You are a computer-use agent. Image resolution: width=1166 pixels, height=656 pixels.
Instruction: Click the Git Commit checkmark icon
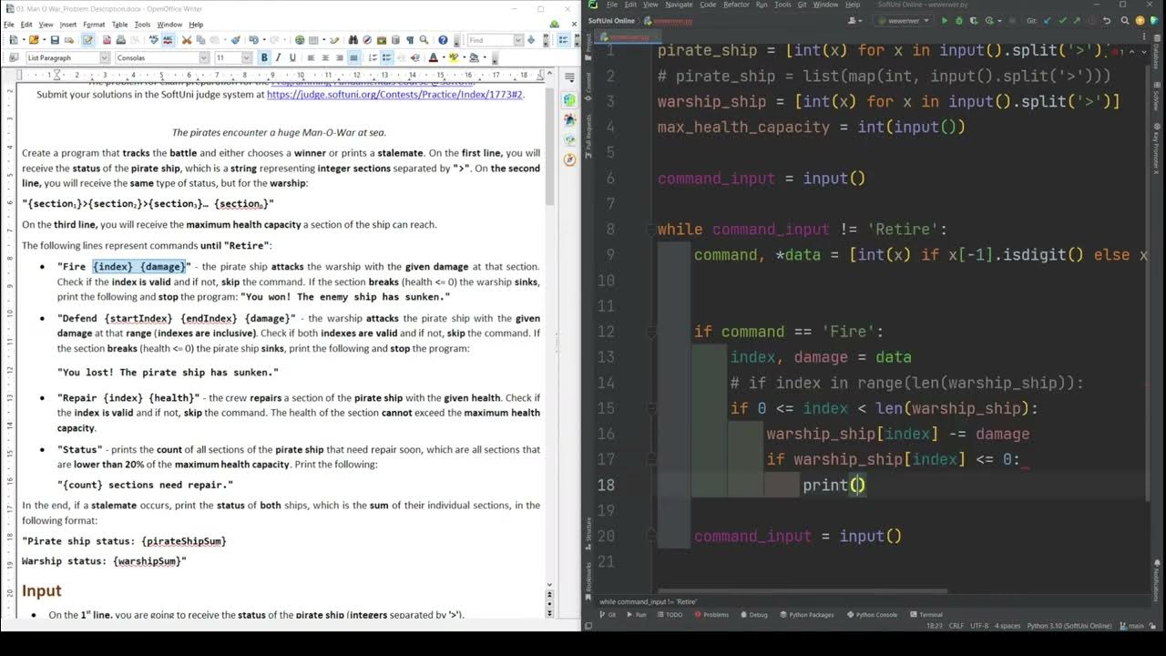pos(1062,20)
